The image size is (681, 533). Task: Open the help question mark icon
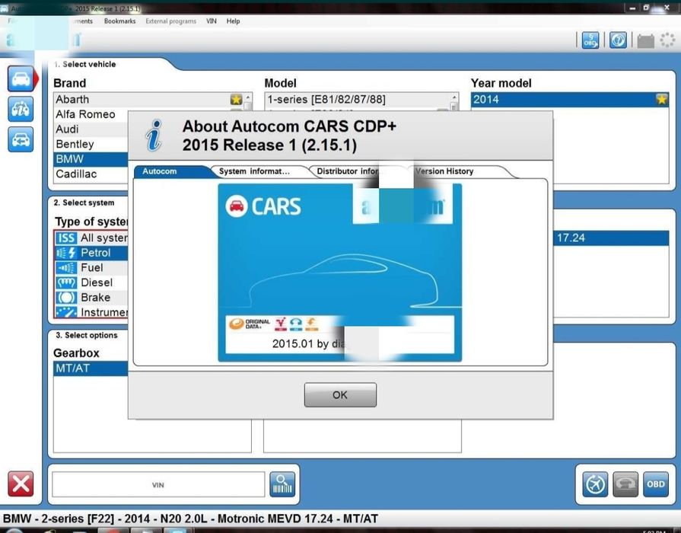618,40
